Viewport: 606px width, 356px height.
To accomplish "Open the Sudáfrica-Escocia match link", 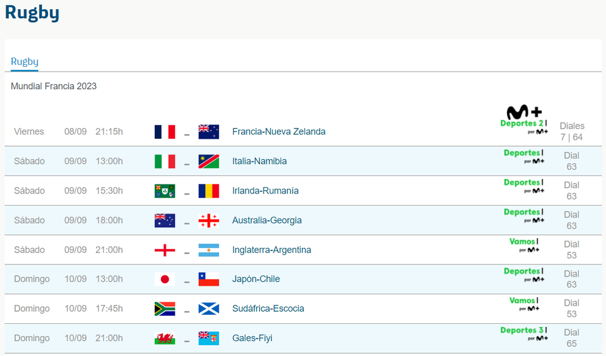I will 268,309.
